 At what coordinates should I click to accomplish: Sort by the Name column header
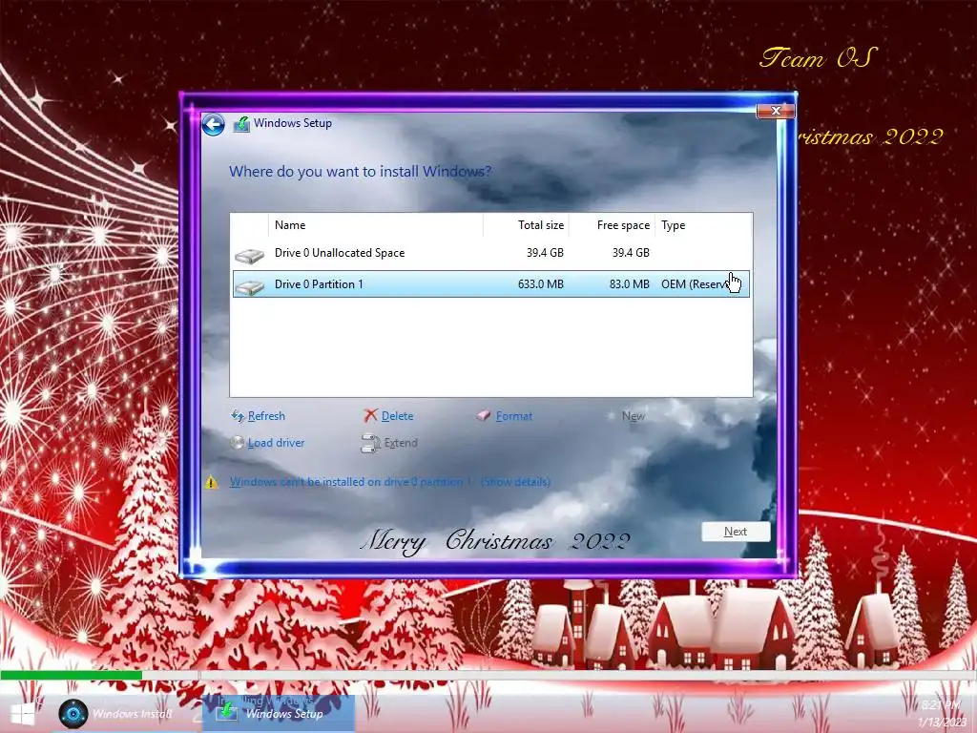376,225
